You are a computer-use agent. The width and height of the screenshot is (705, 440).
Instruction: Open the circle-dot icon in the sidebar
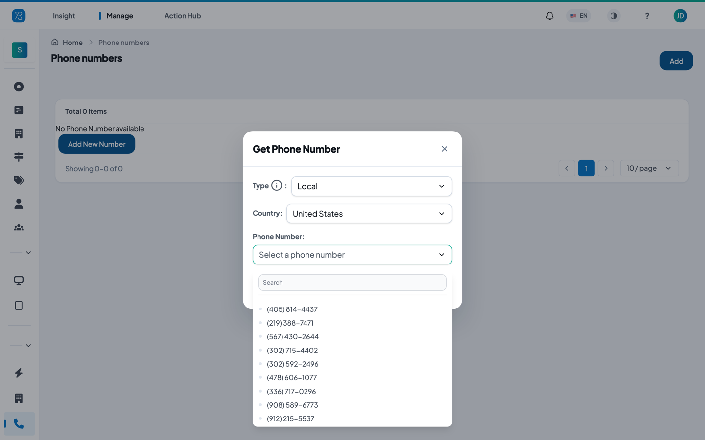pyautogui.click(x=19, y=87)
